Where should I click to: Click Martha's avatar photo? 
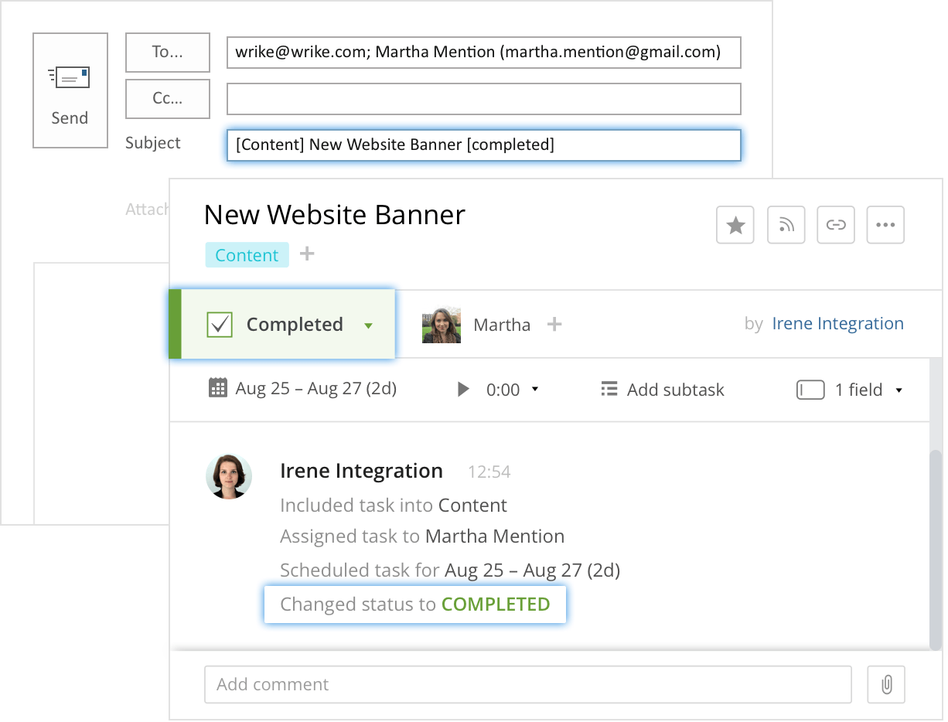(442, 325)
